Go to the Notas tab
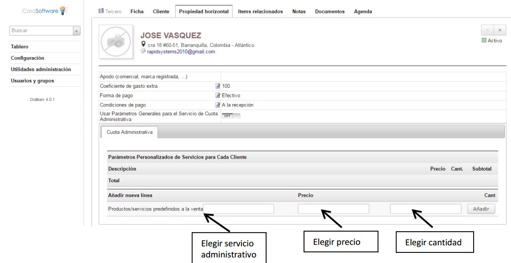 299,12
